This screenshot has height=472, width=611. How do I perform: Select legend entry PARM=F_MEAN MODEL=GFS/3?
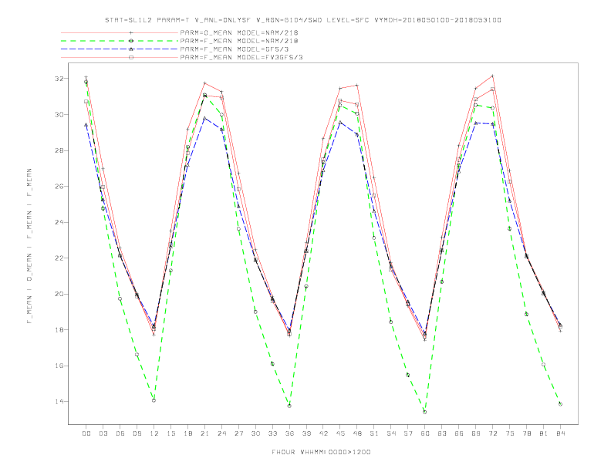coord(235,49)
